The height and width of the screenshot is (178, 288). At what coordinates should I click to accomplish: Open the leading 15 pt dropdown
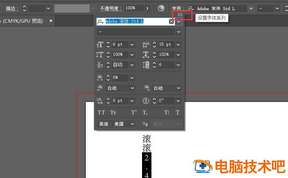coord(178,44)
